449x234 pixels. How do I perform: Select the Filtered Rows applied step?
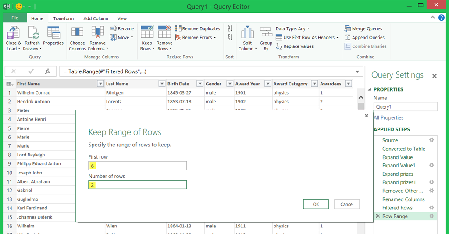397,208
